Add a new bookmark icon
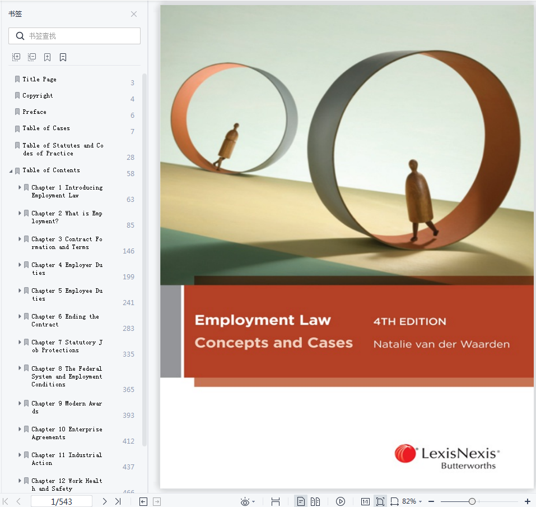 pos(47,57)
